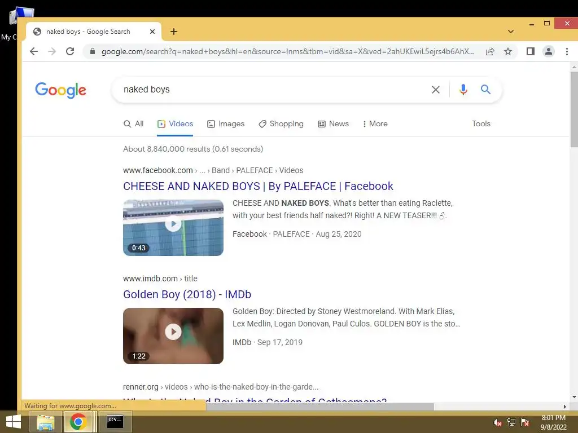Click the 'IMDb · Sep 17, 2019' line
Image resolution: width=578 pixels, height=433 pixels.
(x=268, y=342)
